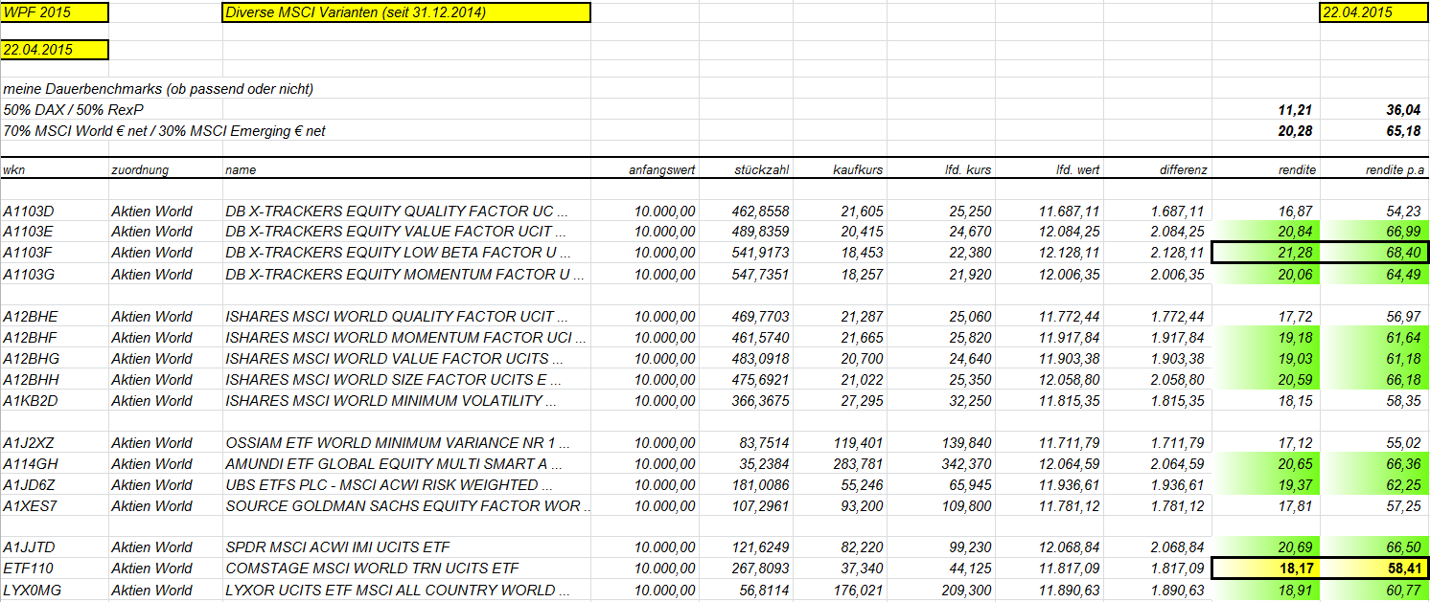Click the 'name' column header
Viewport: 1430px width, 602px height.
(241, 169)
